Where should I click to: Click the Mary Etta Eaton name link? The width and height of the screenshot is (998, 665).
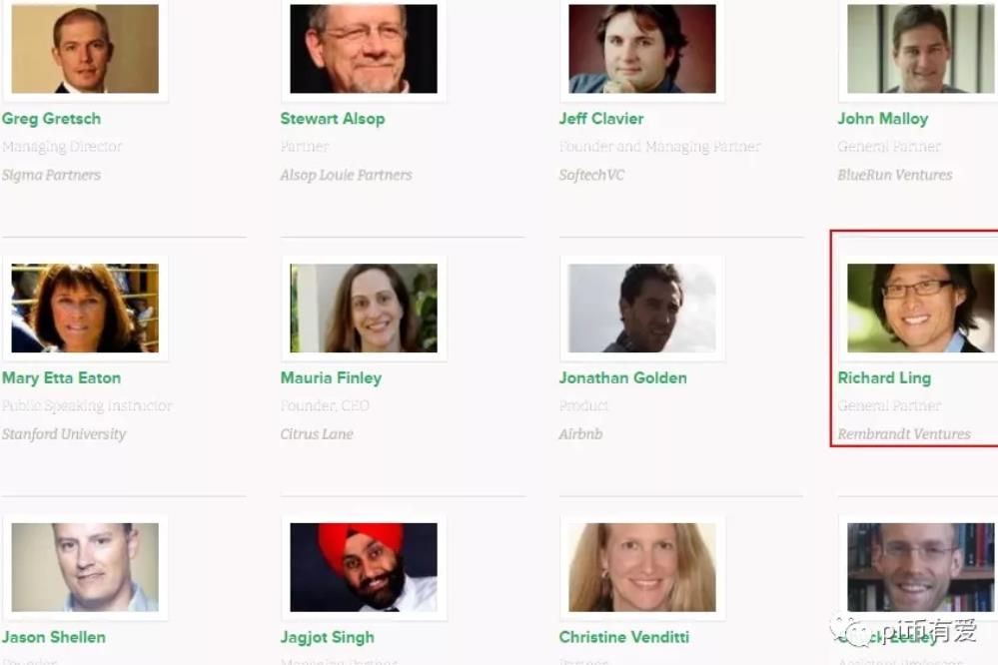point(61,378)
